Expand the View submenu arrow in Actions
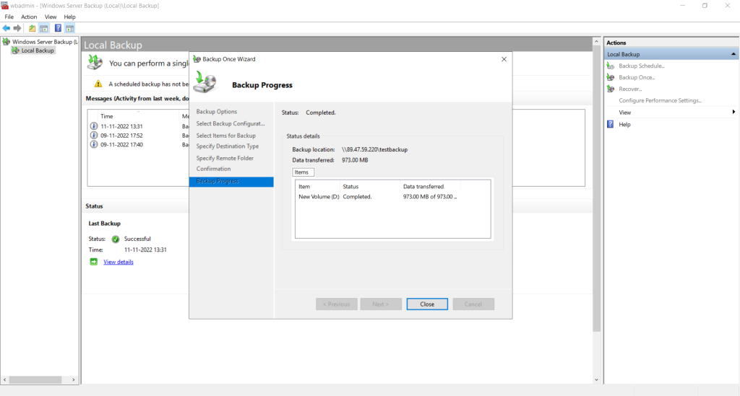 [733, 112]
